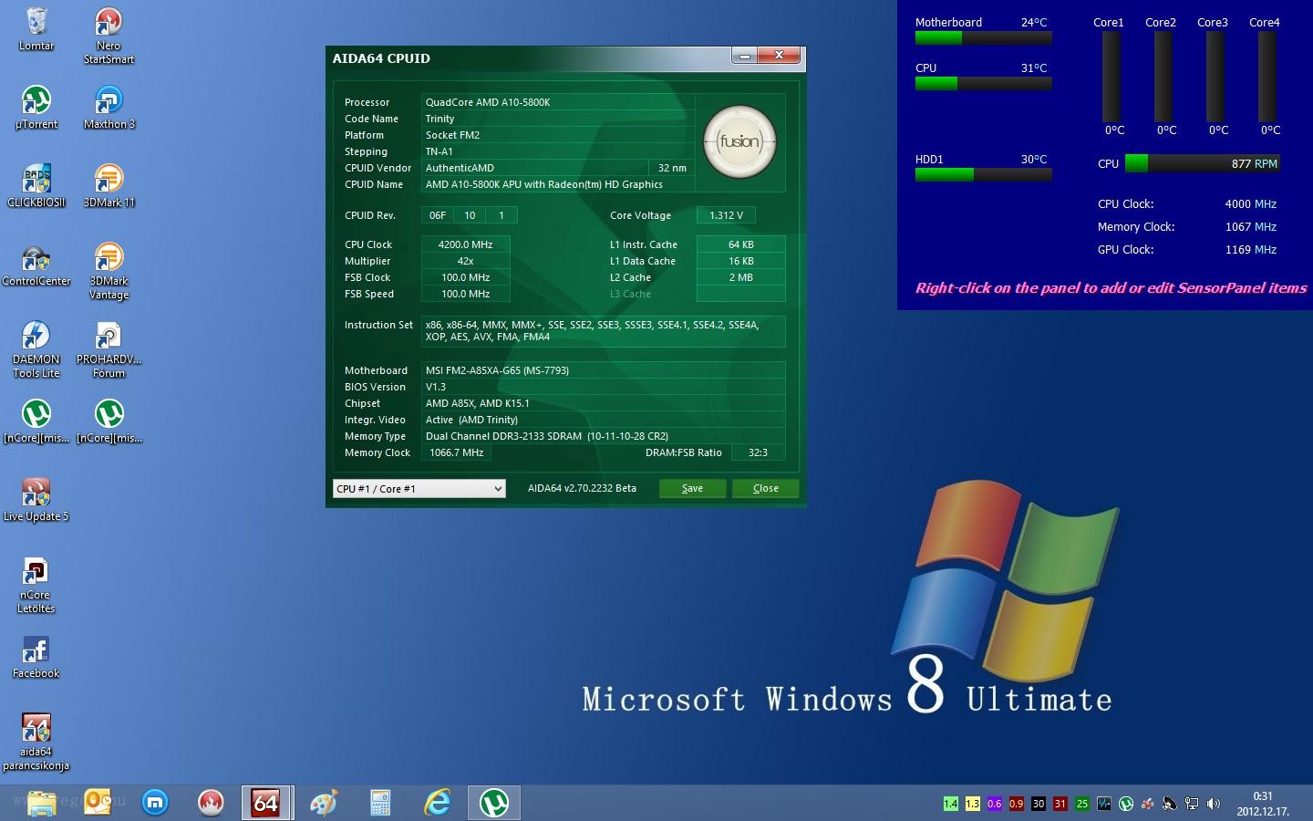
Task: Click the green 25 tray temperature icon
Action: tap(1082, 804)
